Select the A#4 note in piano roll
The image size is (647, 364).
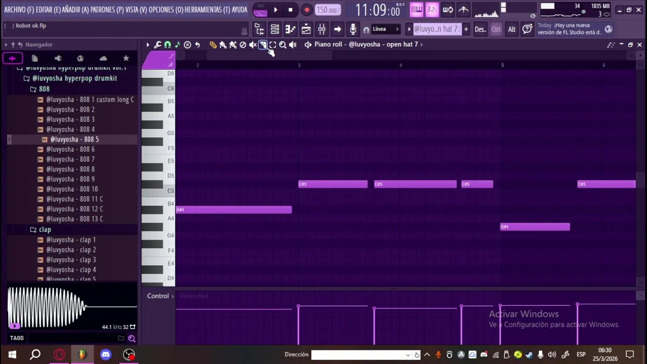pos(234,209)
